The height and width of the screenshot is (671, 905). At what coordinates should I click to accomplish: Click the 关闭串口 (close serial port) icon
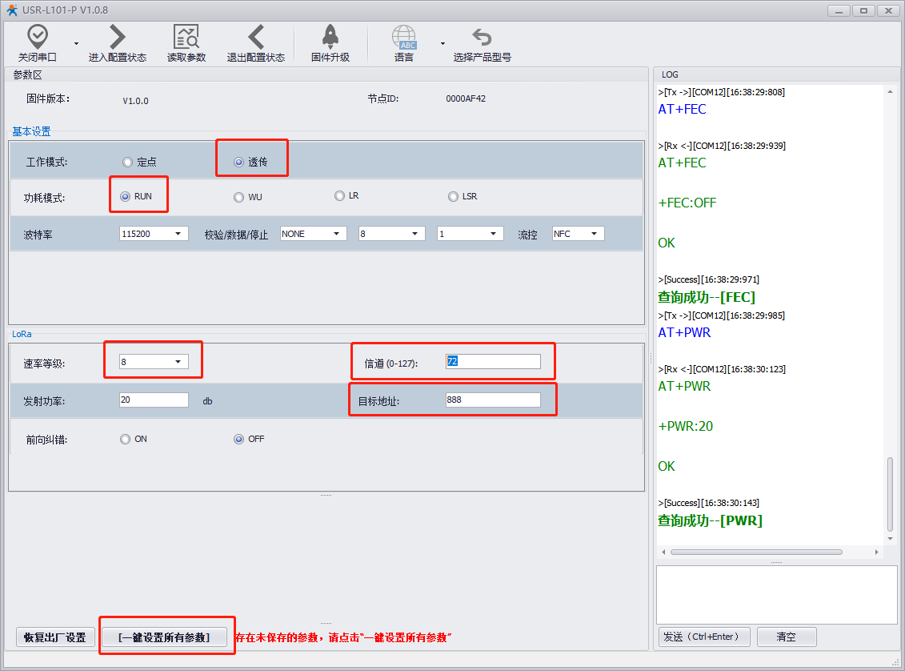[38, 37]
